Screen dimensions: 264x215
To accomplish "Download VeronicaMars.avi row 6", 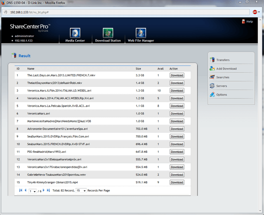I will click(177, 113).
